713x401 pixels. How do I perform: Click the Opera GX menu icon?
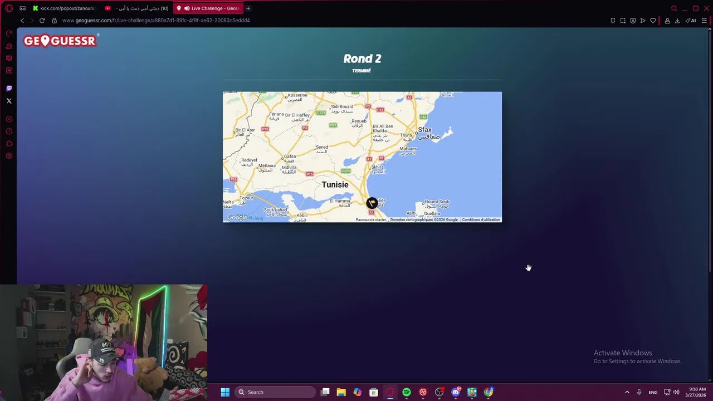pyautogui.click(x=9, y=8)
